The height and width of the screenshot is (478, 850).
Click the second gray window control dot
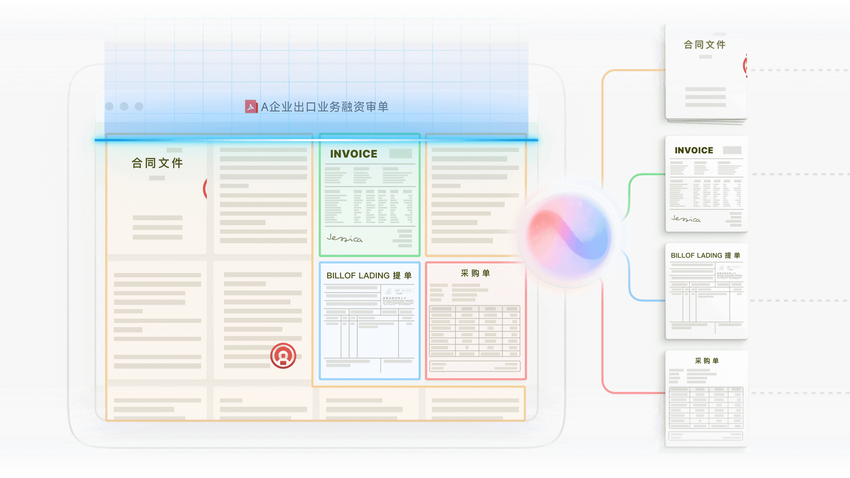[124, 106]
